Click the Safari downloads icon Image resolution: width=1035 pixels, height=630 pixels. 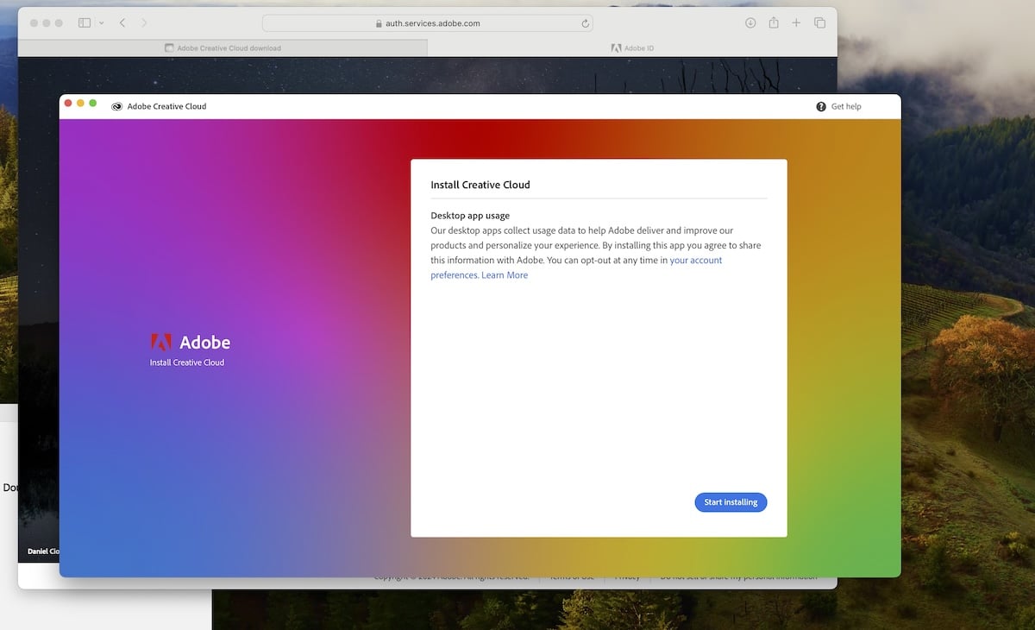pos(750,22)
